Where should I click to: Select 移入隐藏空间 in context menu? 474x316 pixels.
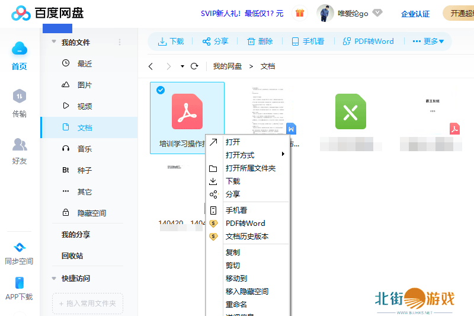click(246, 292)
